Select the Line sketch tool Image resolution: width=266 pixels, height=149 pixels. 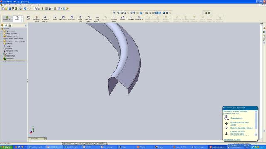55,18
